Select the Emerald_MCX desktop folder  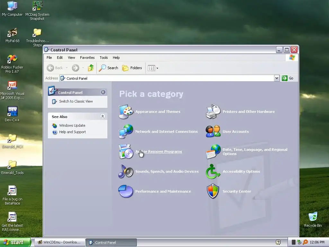tap(12, 141)
